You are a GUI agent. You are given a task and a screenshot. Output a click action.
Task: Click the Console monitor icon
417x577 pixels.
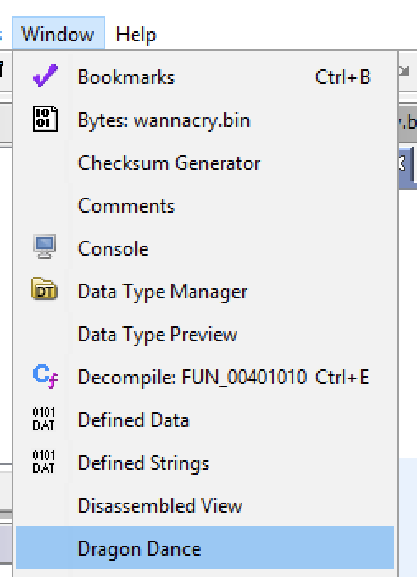(x=45, y=246)
